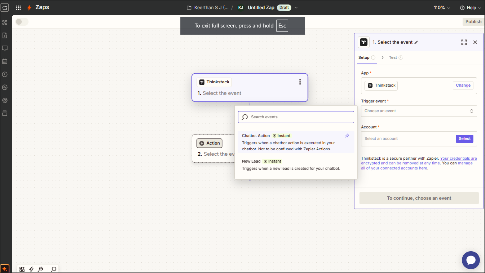Select the Thinkstack trigger step card

tap(250, 88)
